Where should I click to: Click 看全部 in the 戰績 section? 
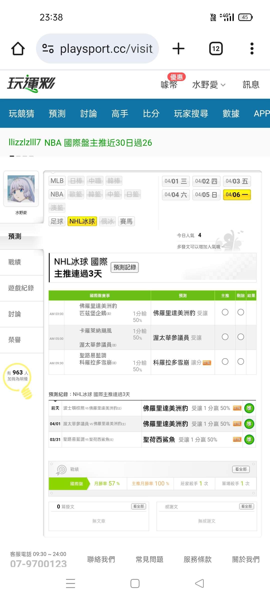241,469
